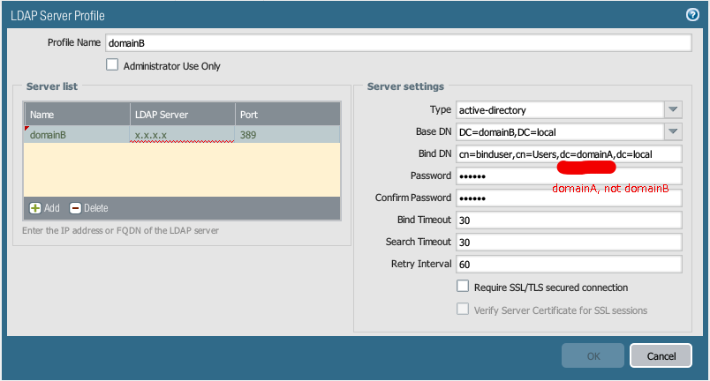Screen dimensions: 710x381
Task: Click the OK button
Action: point(593,355)
